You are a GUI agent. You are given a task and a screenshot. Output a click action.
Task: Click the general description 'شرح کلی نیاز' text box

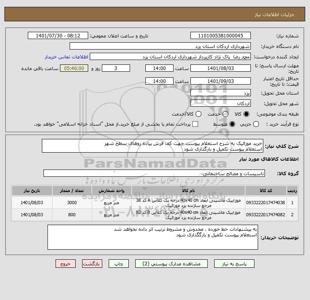point(153,146)
